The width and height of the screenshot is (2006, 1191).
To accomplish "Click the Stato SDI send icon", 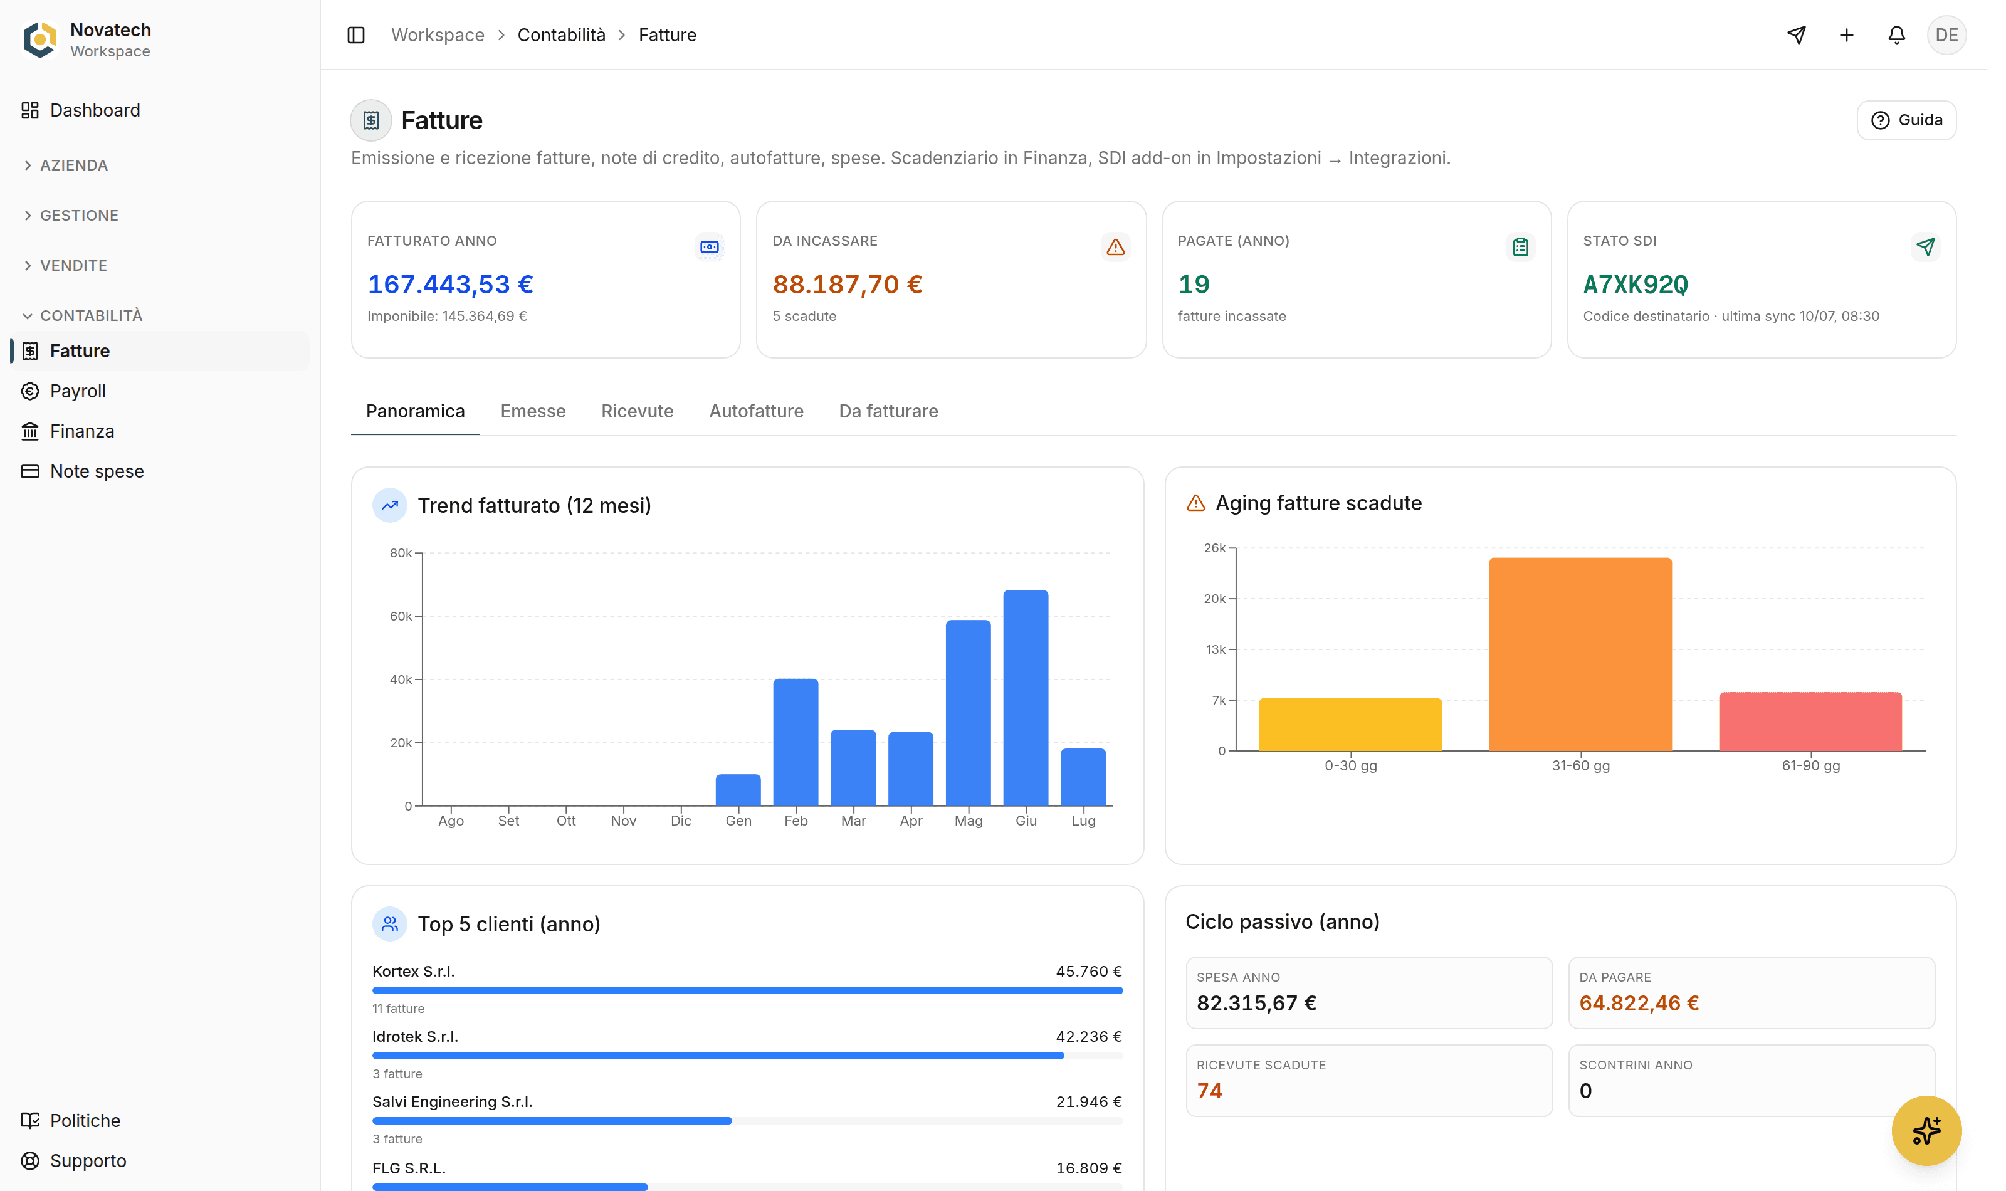I will tap(1925, 246).
